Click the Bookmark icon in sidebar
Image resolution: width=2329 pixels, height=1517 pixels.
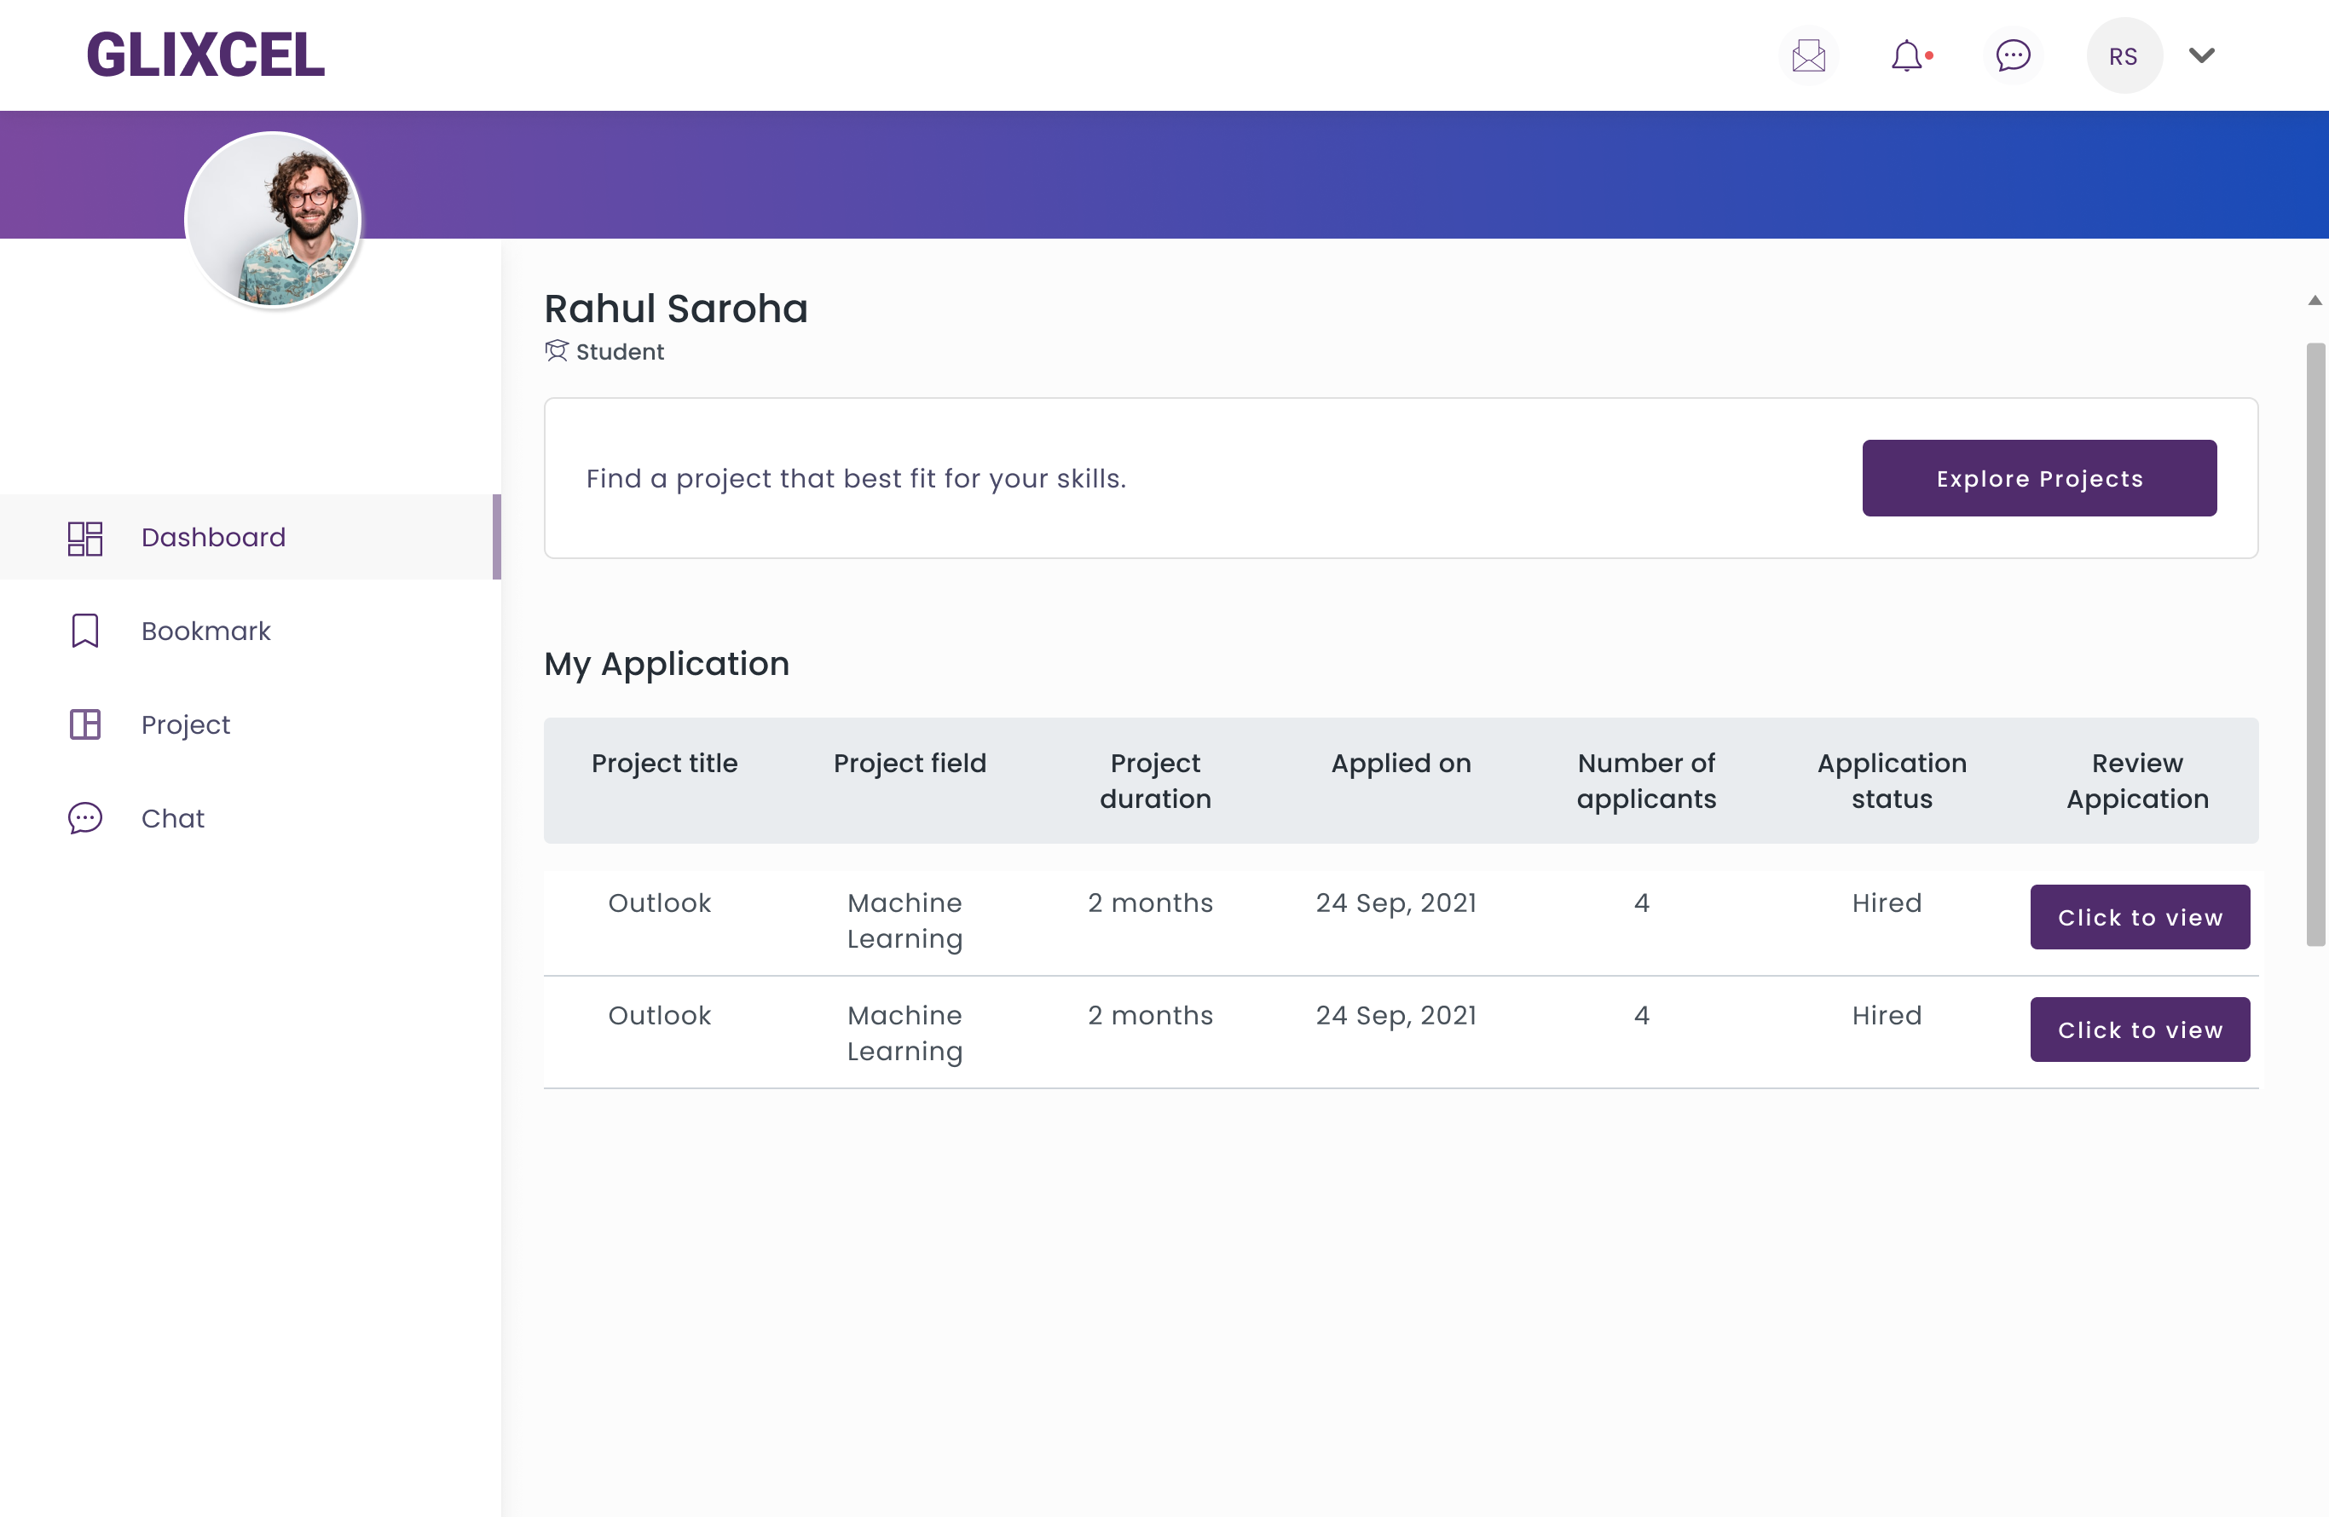85,631
